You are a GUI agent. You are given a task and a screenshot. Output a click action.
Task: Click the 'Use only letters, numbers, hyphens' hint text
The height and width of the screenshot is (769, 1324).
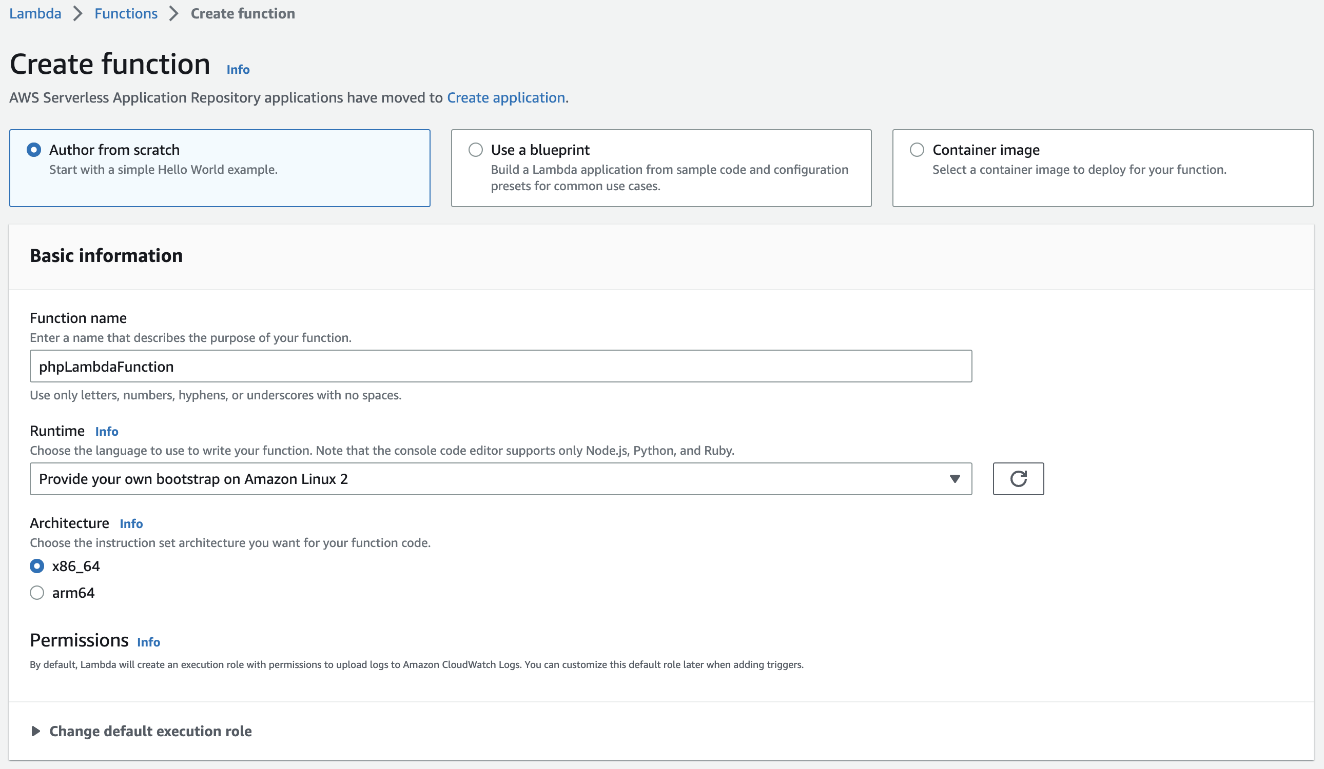(216, 395)
